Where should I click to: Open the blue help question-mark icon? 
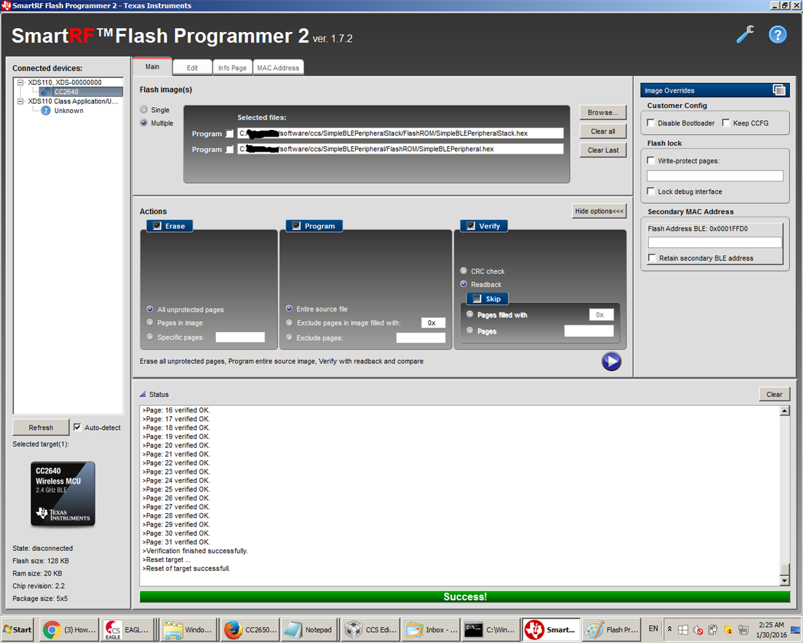778,34
